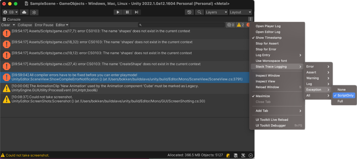Select the 'Allocated: 366.5 MB Objects: 5127' status text
Viewport: 357px width, 159px height.
[x=195, y=155]
